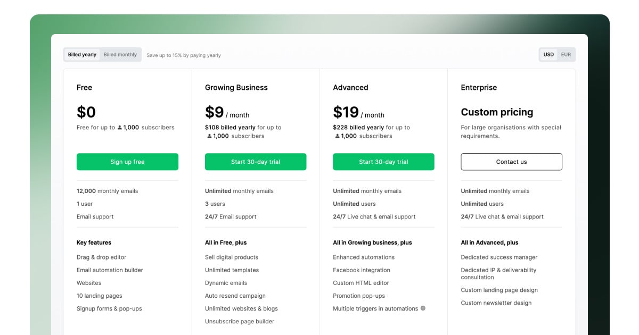Click the Facebook integration feature text
The height and width of the screenshot is (335, 639).
[x=362, y=270]
